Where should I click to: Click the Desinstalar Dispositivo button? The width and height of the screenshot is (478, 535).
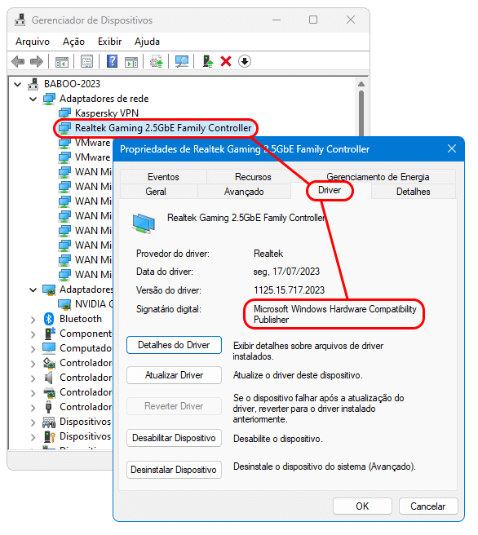pyautogui.click(x=174, y=470)
